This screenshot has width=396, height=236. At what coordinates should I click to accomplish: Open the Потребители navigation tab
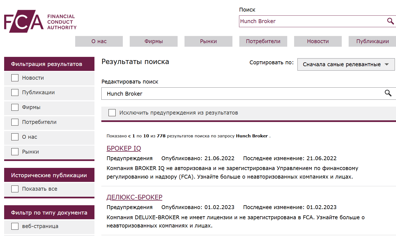263,41
